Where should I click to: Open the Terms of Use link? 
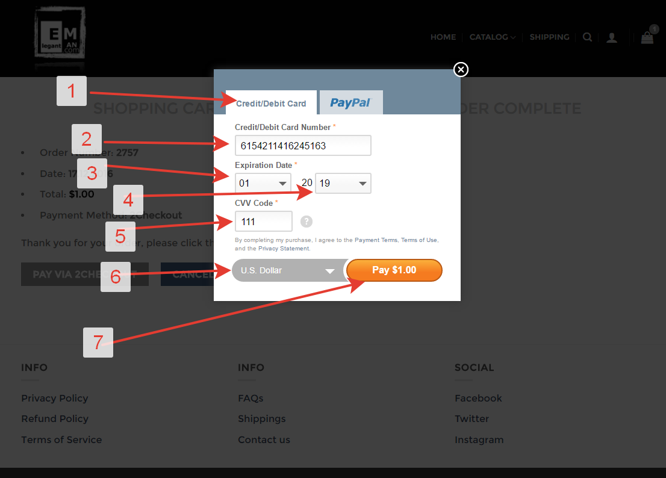(x=419, y=240)
